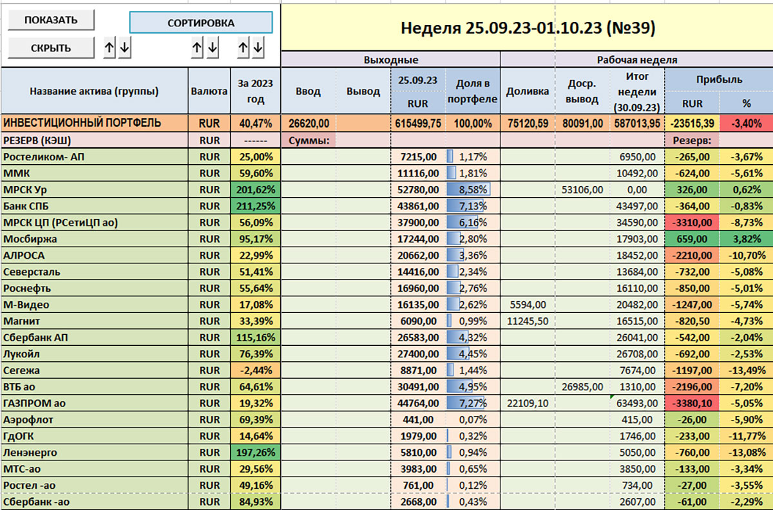Select the 80091,00 early withdrawal total

pos(582,124)
